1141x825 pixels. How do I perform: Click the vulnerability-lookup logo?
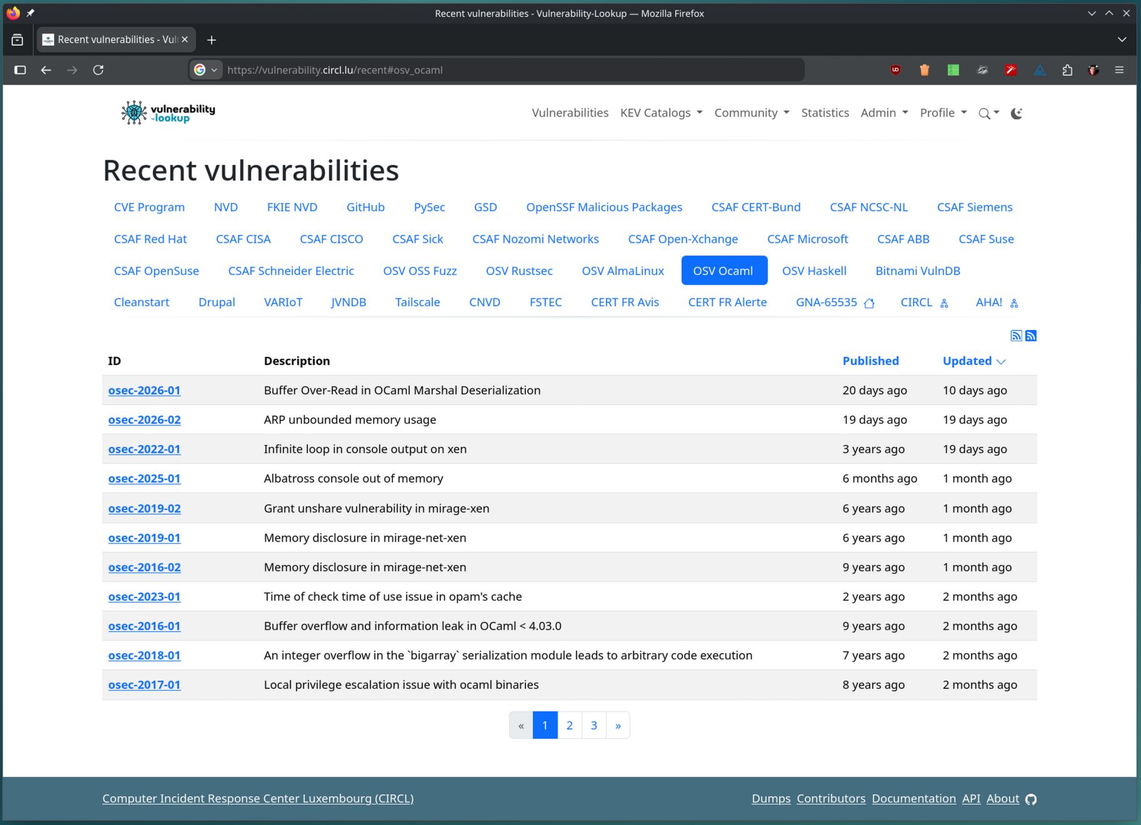168,112
